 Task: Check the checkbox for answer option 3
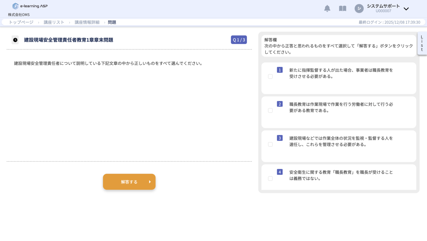pyautogui.click(x=270, y=144)
